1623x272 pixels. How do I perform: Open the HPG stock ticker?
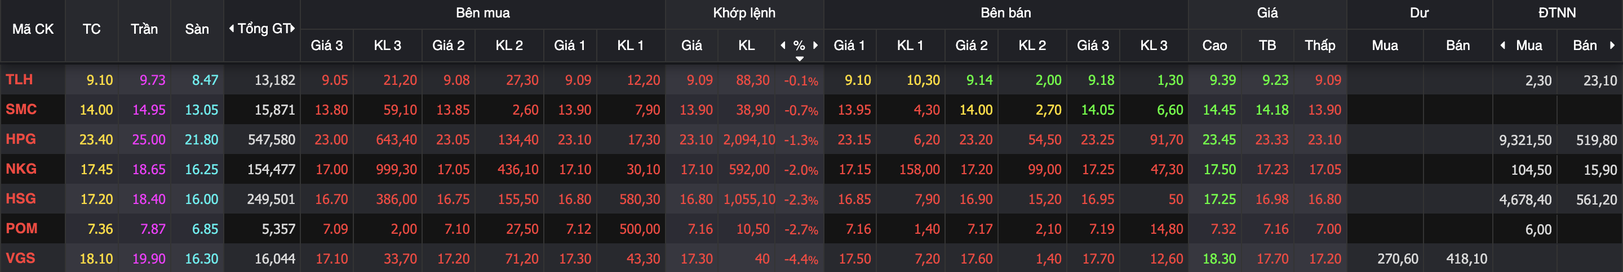pyautogui.click(x=21, y=139)
